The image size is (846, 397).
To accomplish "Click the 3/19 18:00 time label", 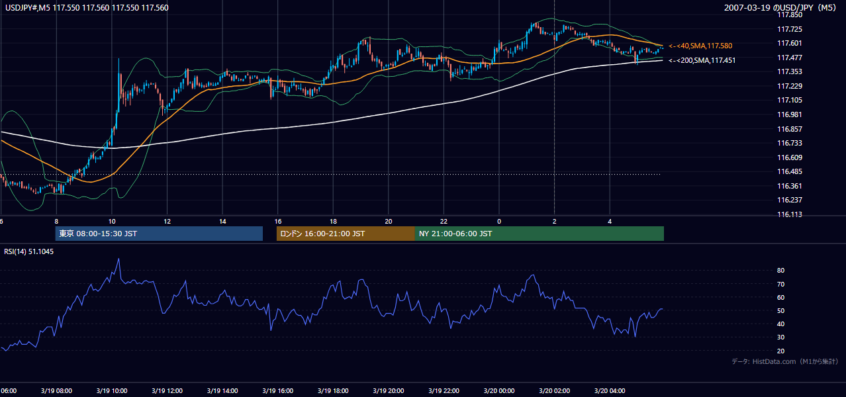I will point(333,391).
